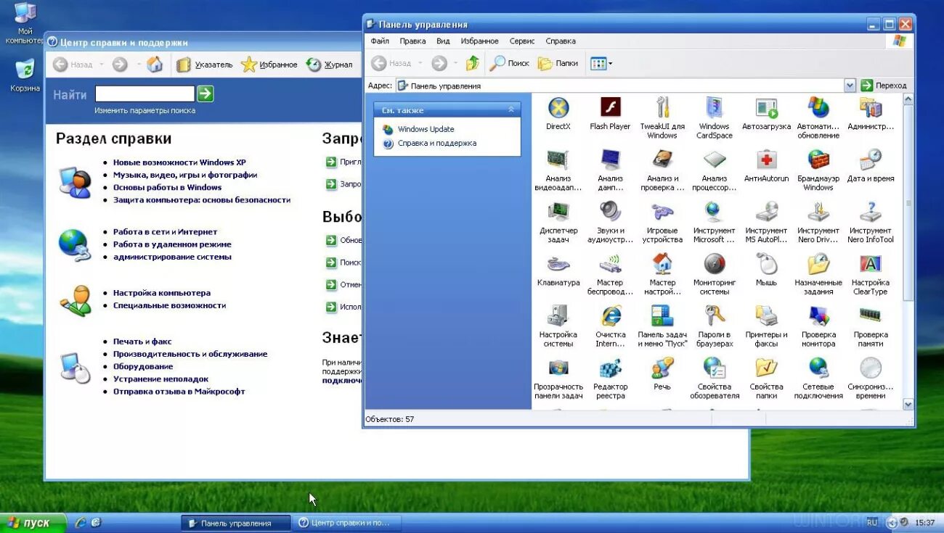Screen dimensions: 944x533
Task: Open Файл menu
Action: (x=380, y=41)
